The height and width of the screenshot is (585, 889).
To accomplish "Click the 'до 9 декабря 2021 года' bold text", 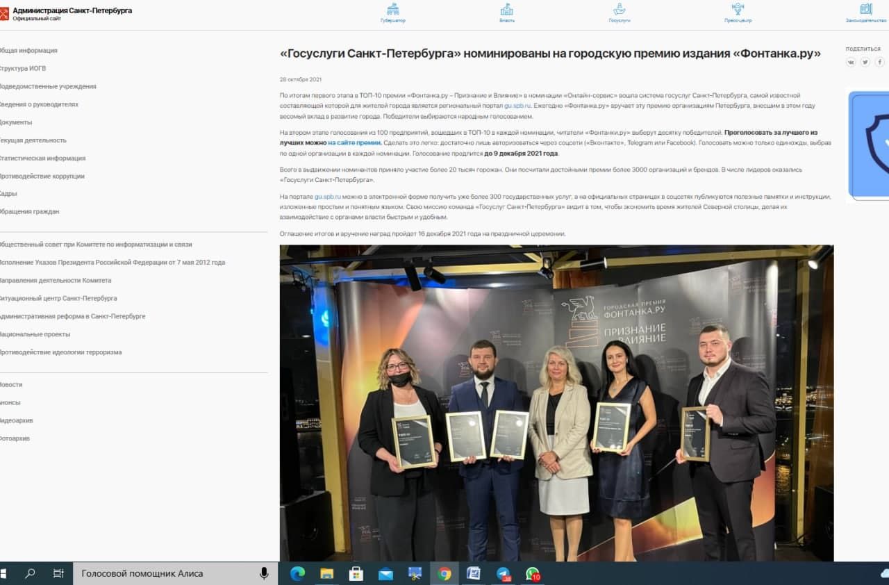I will click(x=521, y=154).
